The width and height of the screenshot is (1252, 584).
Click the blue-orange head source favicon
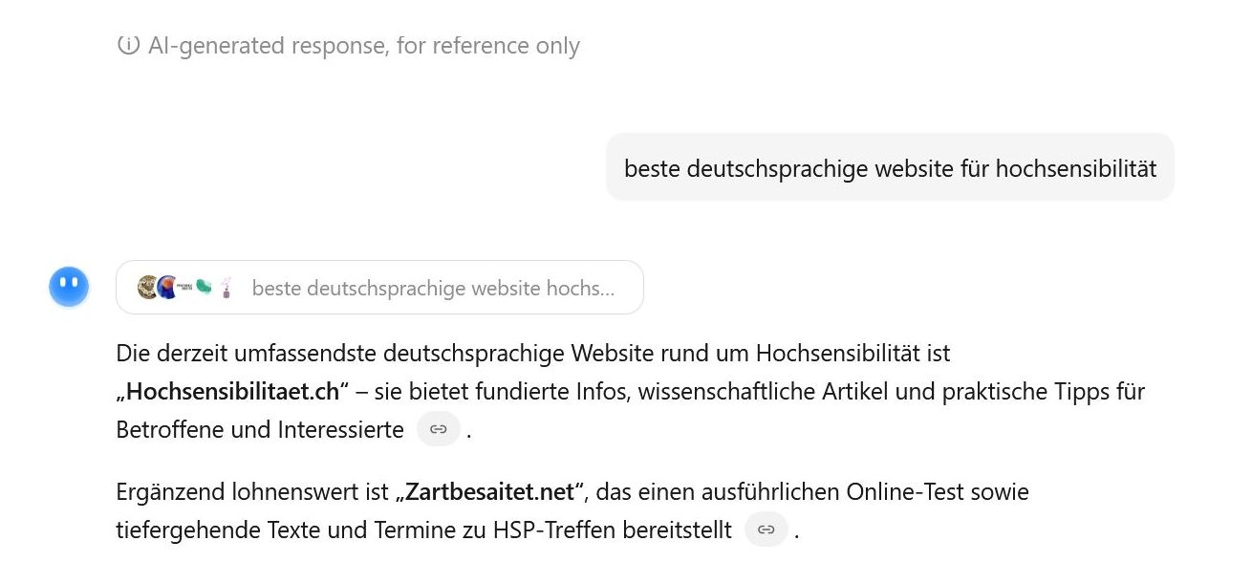(x=167, y=287)
